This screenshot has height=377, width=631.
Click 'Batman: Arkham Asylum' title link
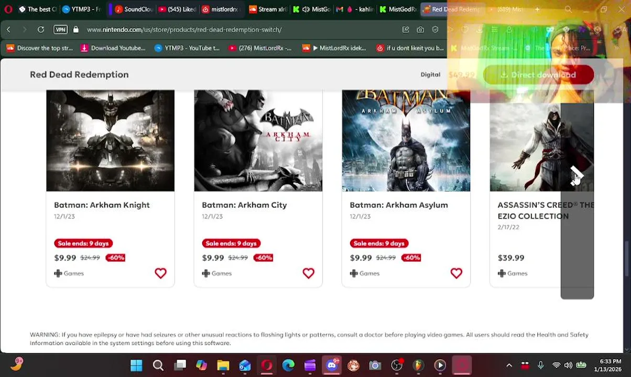tap(399, 205)
